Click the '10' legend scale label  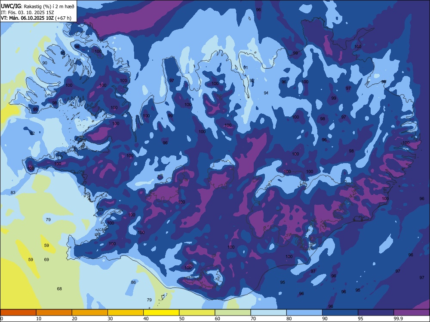coord(39,319)
